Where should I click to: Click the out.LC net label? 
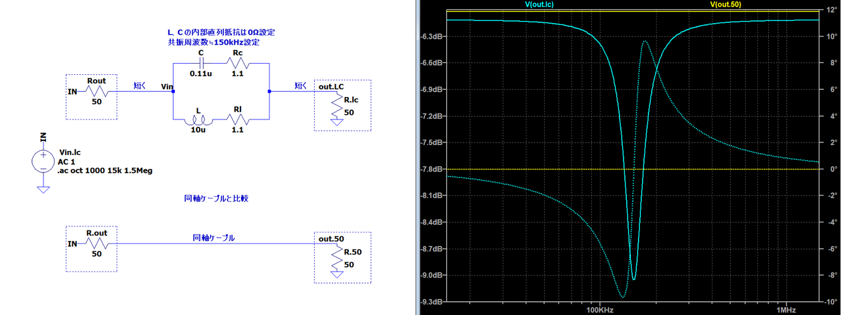point(331,86)
